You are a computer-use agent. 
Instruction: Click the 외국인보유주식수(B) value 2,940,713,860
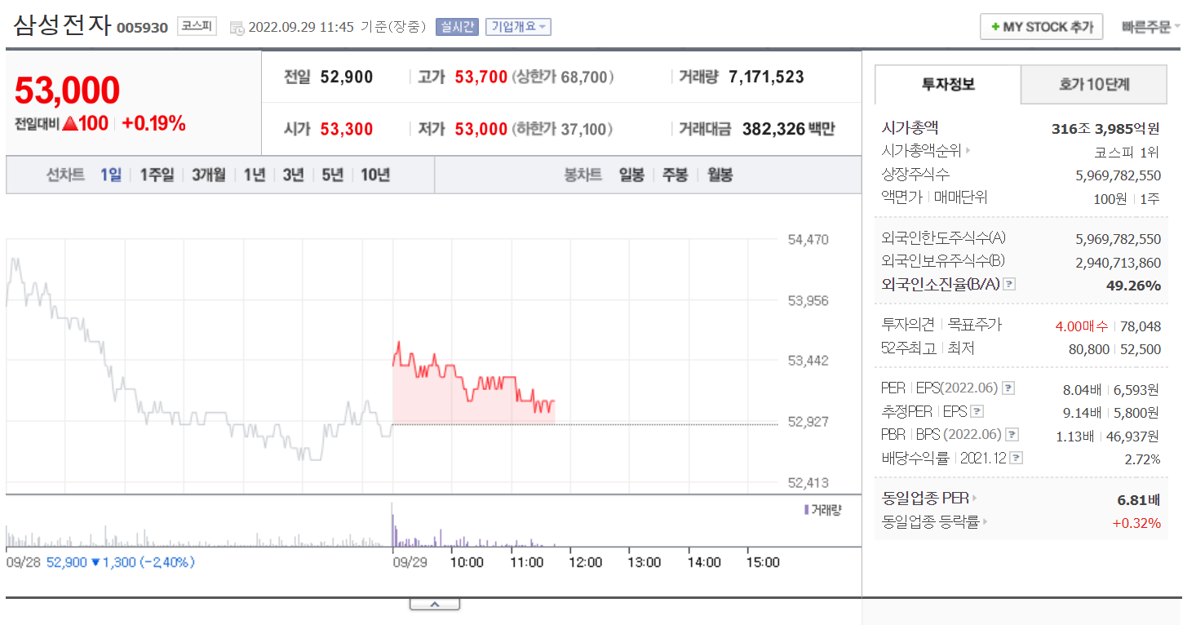(1118, 263)
